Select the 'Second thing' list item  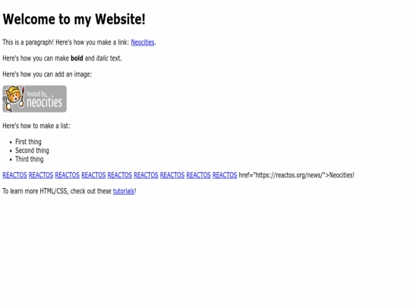click(x=32, y=151)
